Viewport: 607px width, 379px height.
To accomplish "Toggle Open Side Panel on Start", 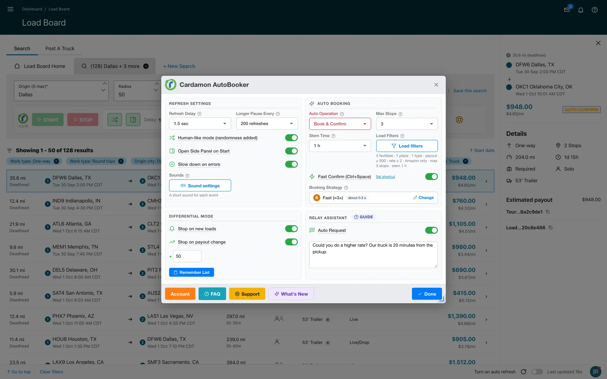I will pyautogui.click(x=291, y=151).
